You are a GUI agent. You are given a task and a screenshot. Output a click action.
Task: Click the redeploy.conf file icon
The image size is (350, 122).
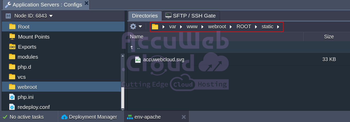12,107
